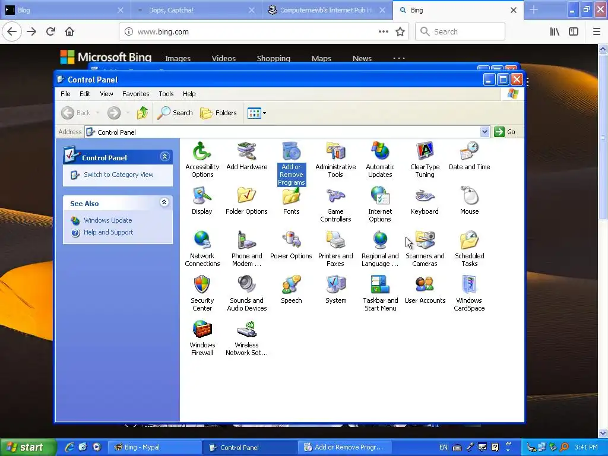Open System properties icon
The image size is (608, 456).
(336, 290)
